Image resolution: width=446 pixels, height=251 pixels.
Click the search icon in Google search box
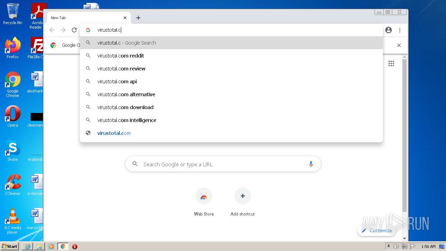click(x=135, y=164)
